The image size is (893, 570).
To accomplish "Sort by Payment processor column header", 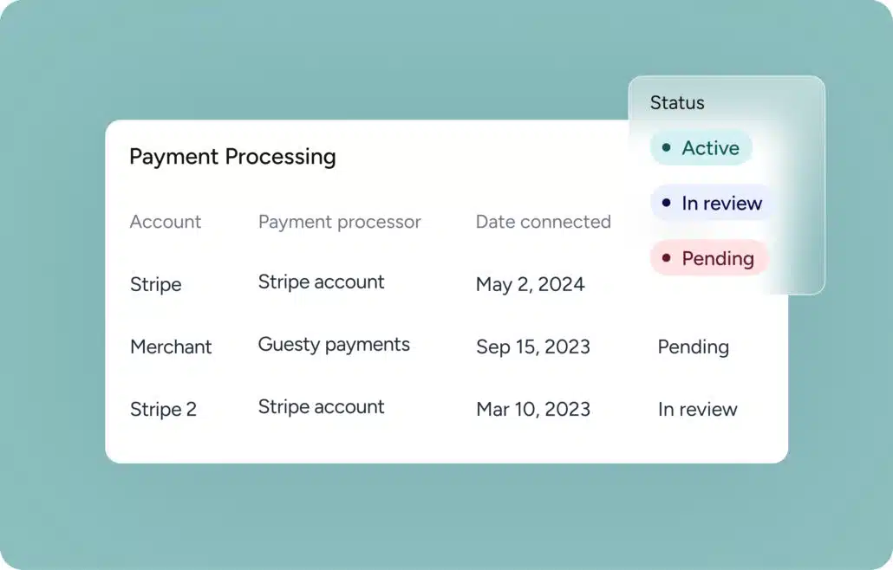I will click(x=339, y=222).
